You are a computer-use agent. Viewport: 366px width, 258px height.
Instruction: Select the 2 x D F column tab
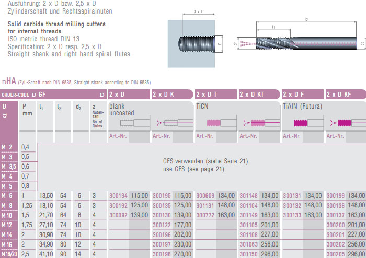point(303,95)
